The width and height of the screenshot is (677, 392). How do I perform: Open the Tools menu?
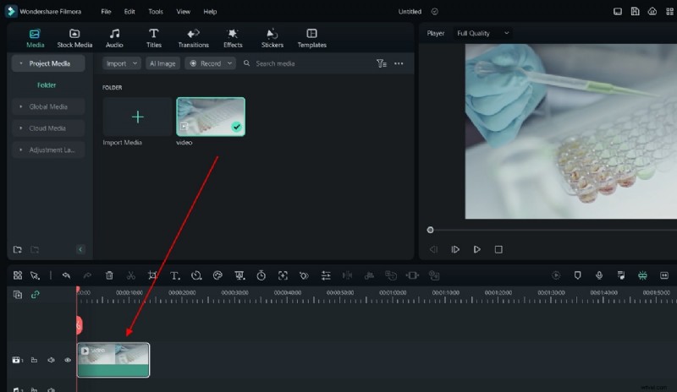[x=156, y=12]
